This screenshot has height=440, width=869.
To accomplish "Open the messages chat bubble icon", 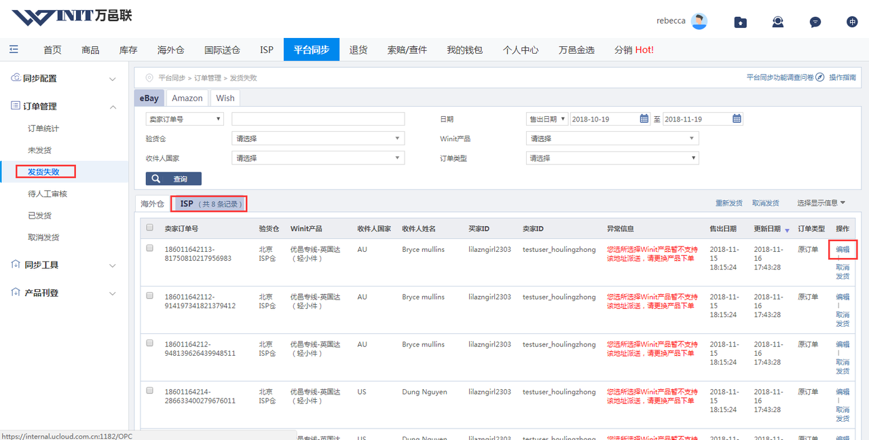I will point(815,22).
